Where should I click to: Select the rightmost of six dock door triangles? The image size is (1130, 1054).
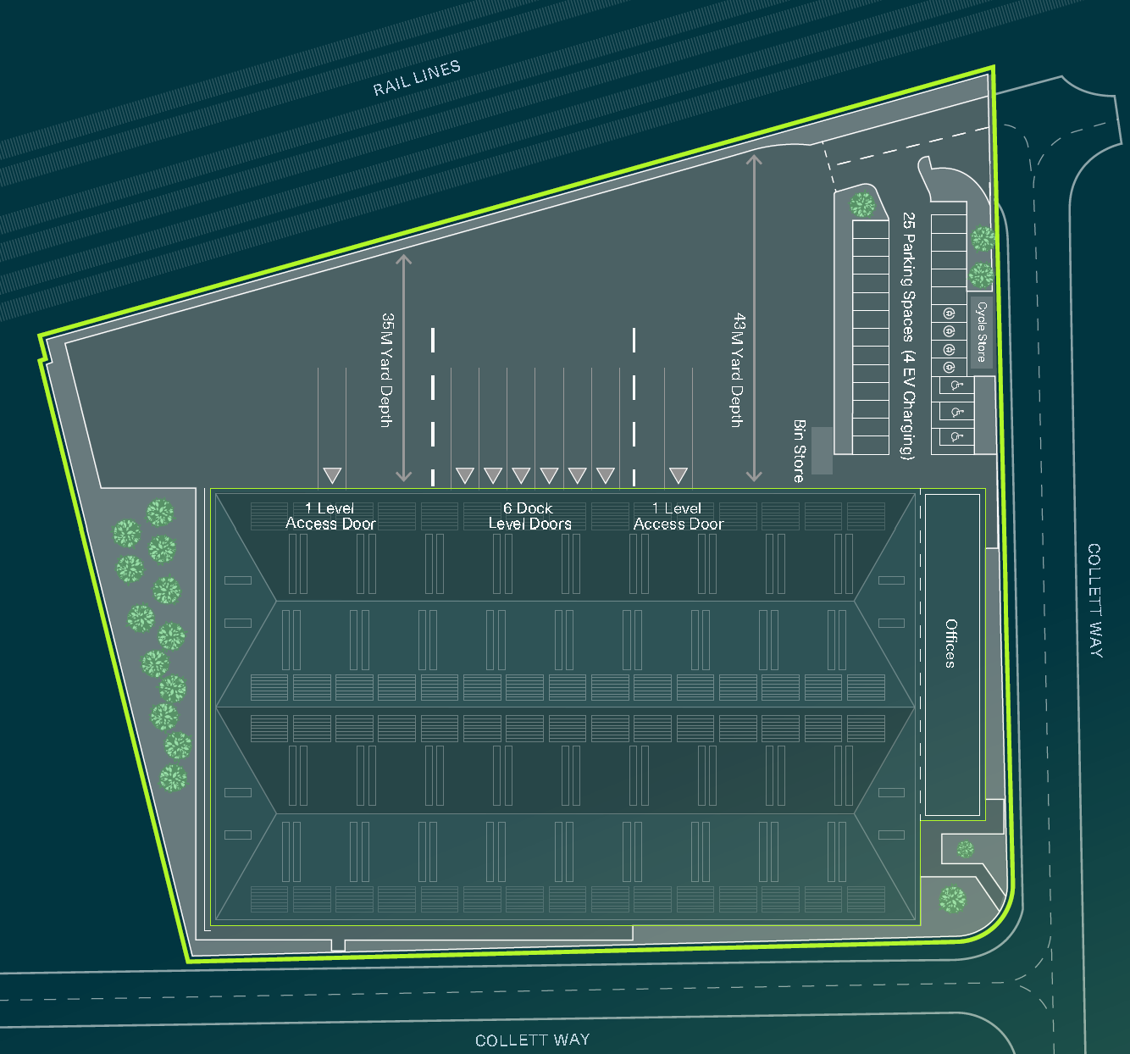click(605, 475)
